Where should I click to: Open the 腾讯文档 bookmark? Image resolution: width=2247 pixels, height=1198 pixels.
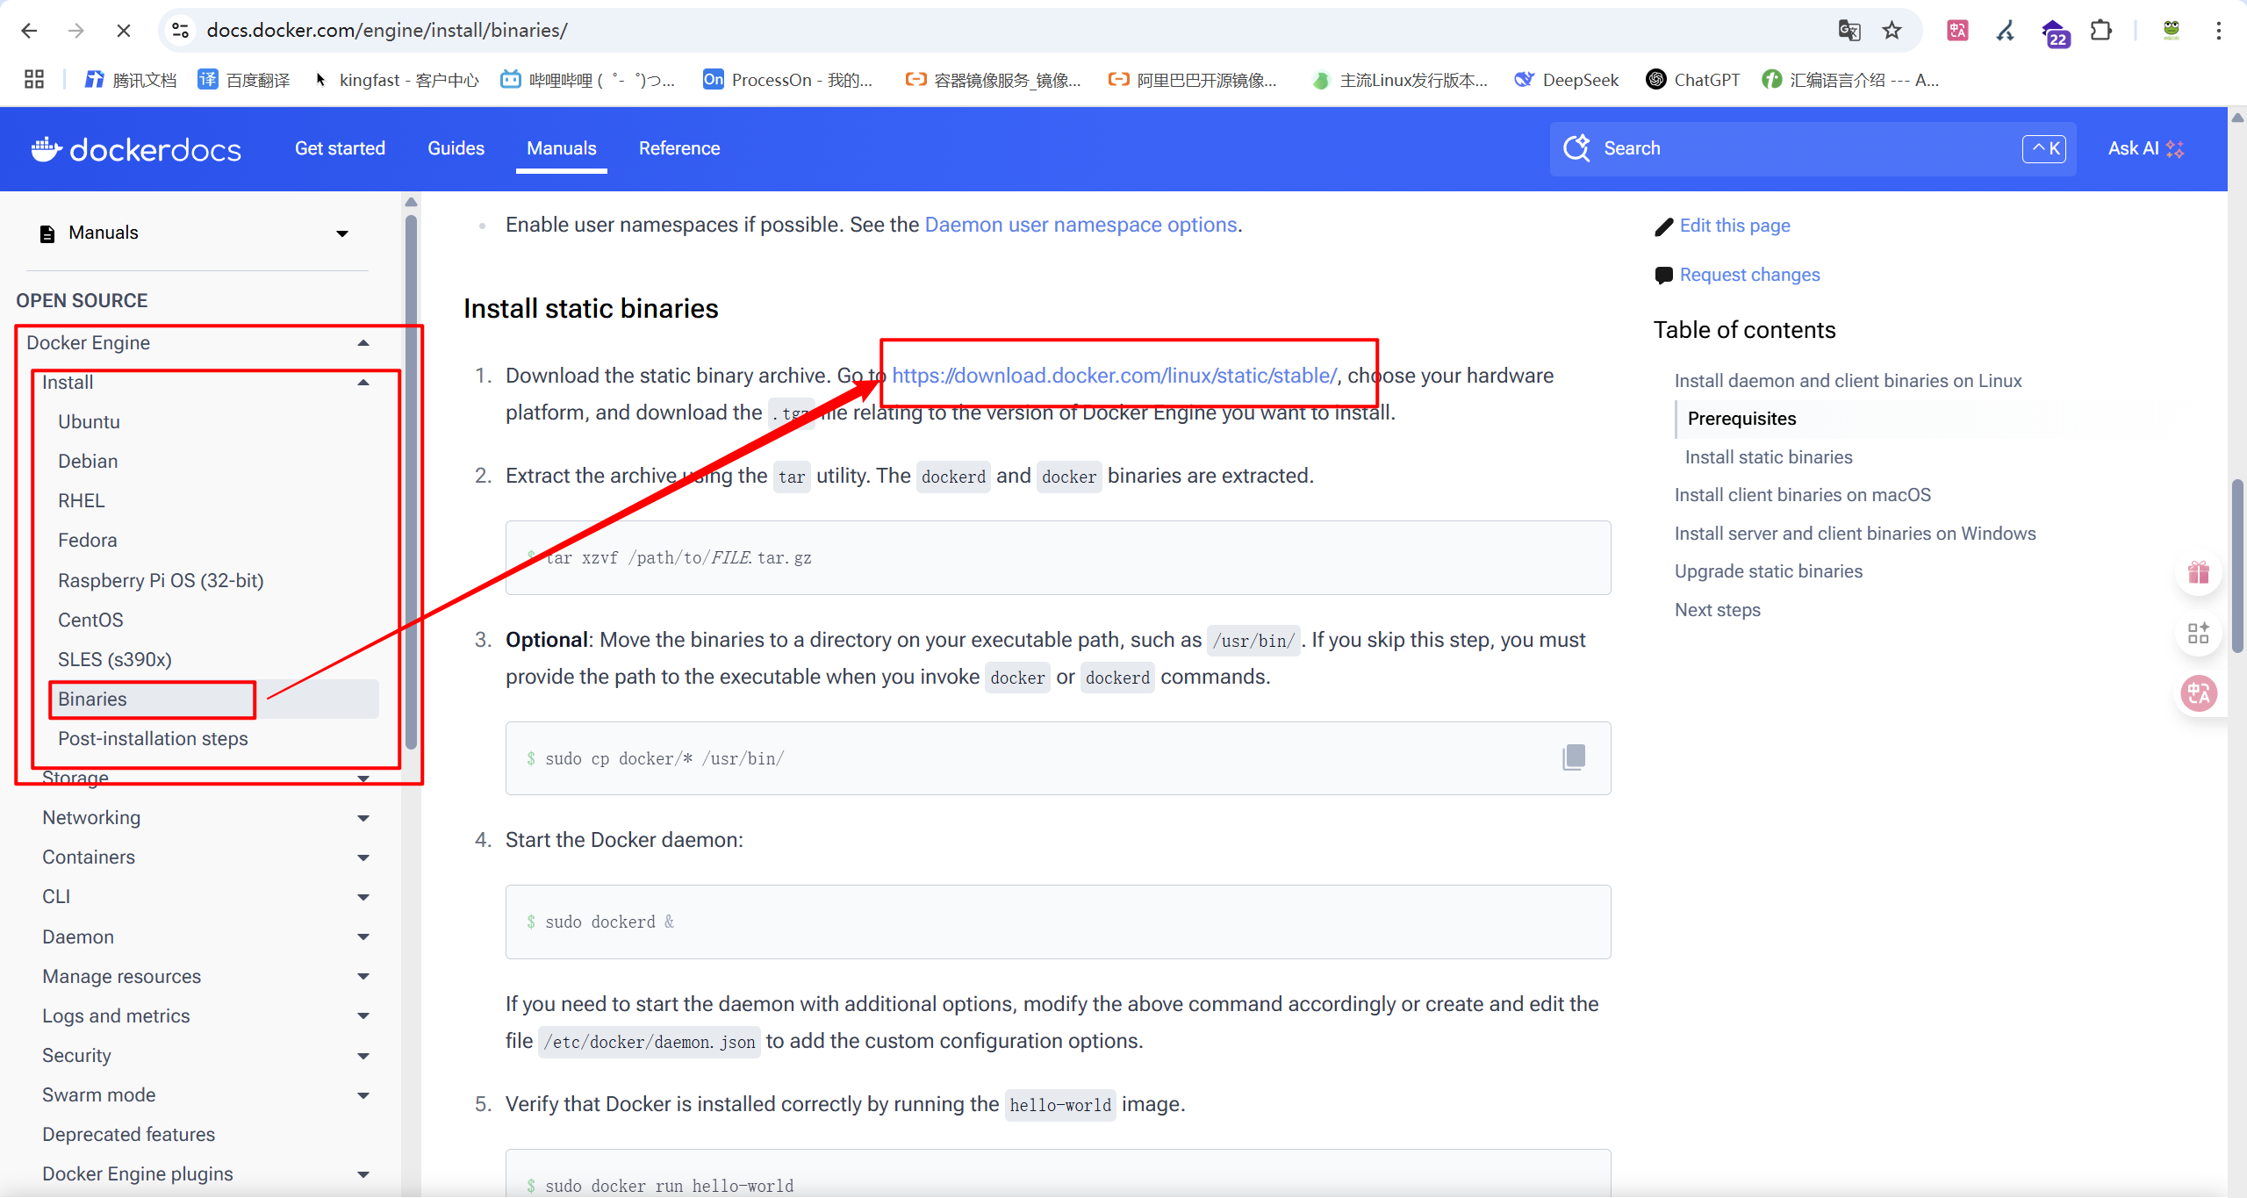coord(130,80)
